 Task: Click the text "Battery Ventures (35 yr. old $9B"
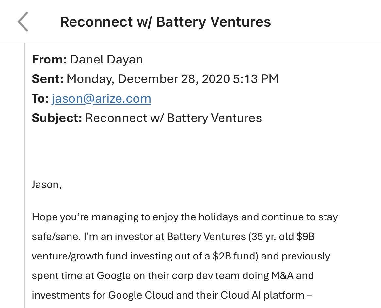pos(241,236)
